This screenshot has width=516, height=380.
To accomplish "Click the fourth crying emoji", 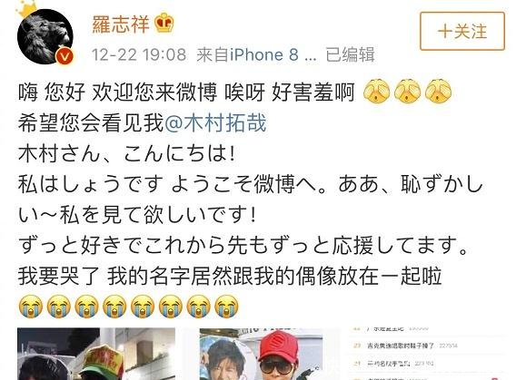I will click(x=114, y=307).
